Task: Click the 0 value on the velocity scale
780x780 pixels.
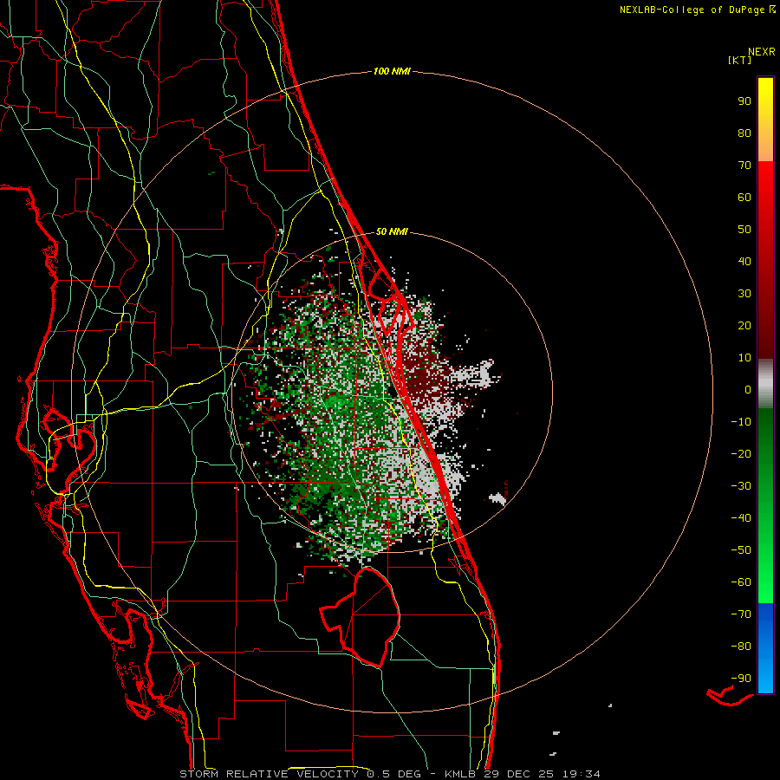Action: pos(748,389)
